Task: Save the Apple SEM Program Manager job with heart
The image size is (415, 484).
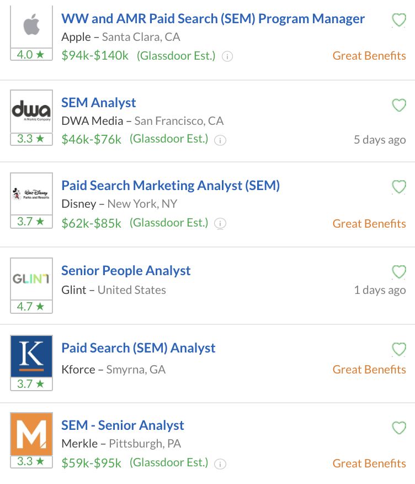Action: tap(398, 20)
